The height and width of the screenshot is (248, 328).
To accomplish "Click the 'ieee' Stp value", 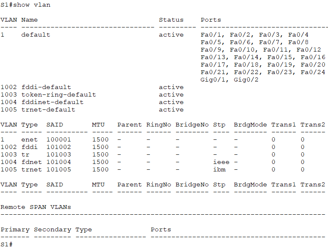I will [221, 162].
